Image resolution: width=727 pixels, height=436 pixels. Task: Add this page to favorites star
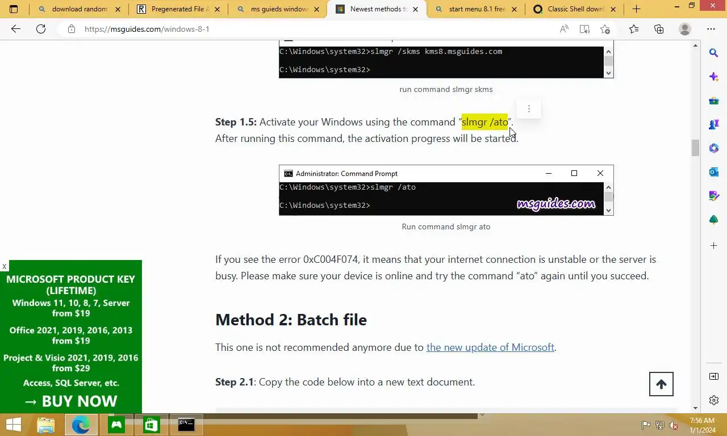(x=605, y=29)
